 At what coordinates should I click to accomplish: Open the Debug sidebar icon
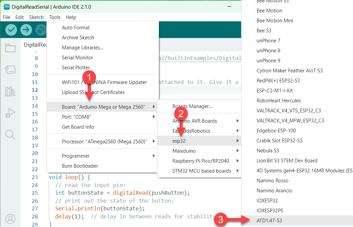(x=10, y=113)
